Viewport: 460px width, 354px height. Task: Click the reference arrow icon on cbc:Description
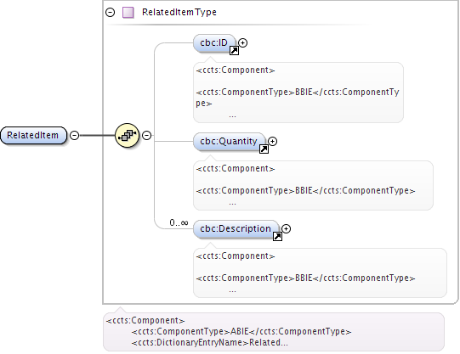(277, 236)
